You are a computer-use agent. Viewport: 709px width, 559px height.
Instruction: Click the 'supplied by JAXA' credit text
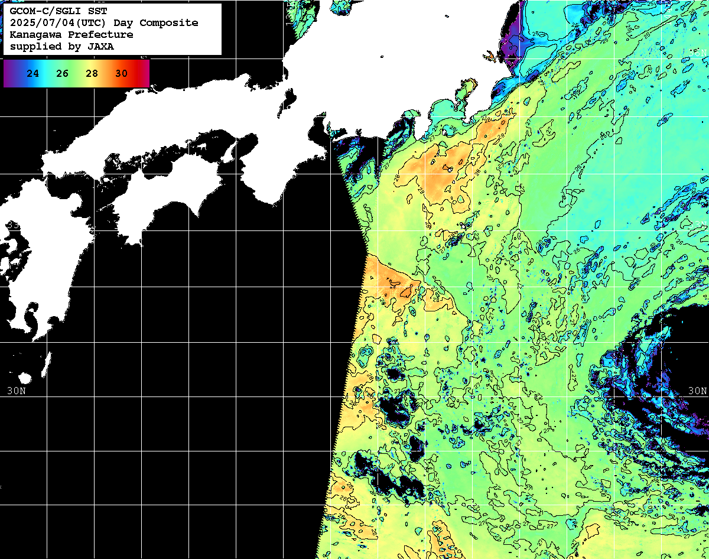point(61,47)
